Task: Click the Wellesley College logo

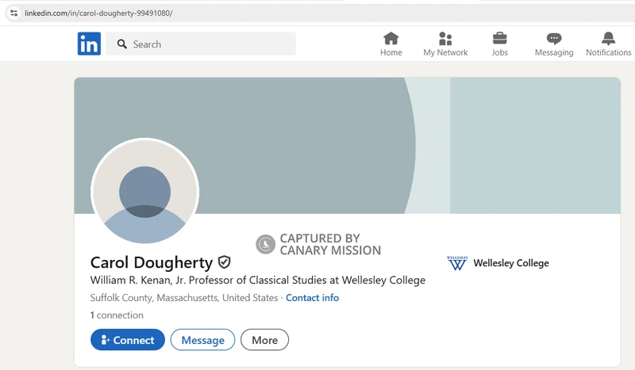Action: point(457,263)
